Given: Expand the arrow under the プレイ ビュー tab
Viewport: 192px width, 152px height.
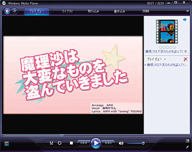Looking at the screenshot, I should (37, 15).
